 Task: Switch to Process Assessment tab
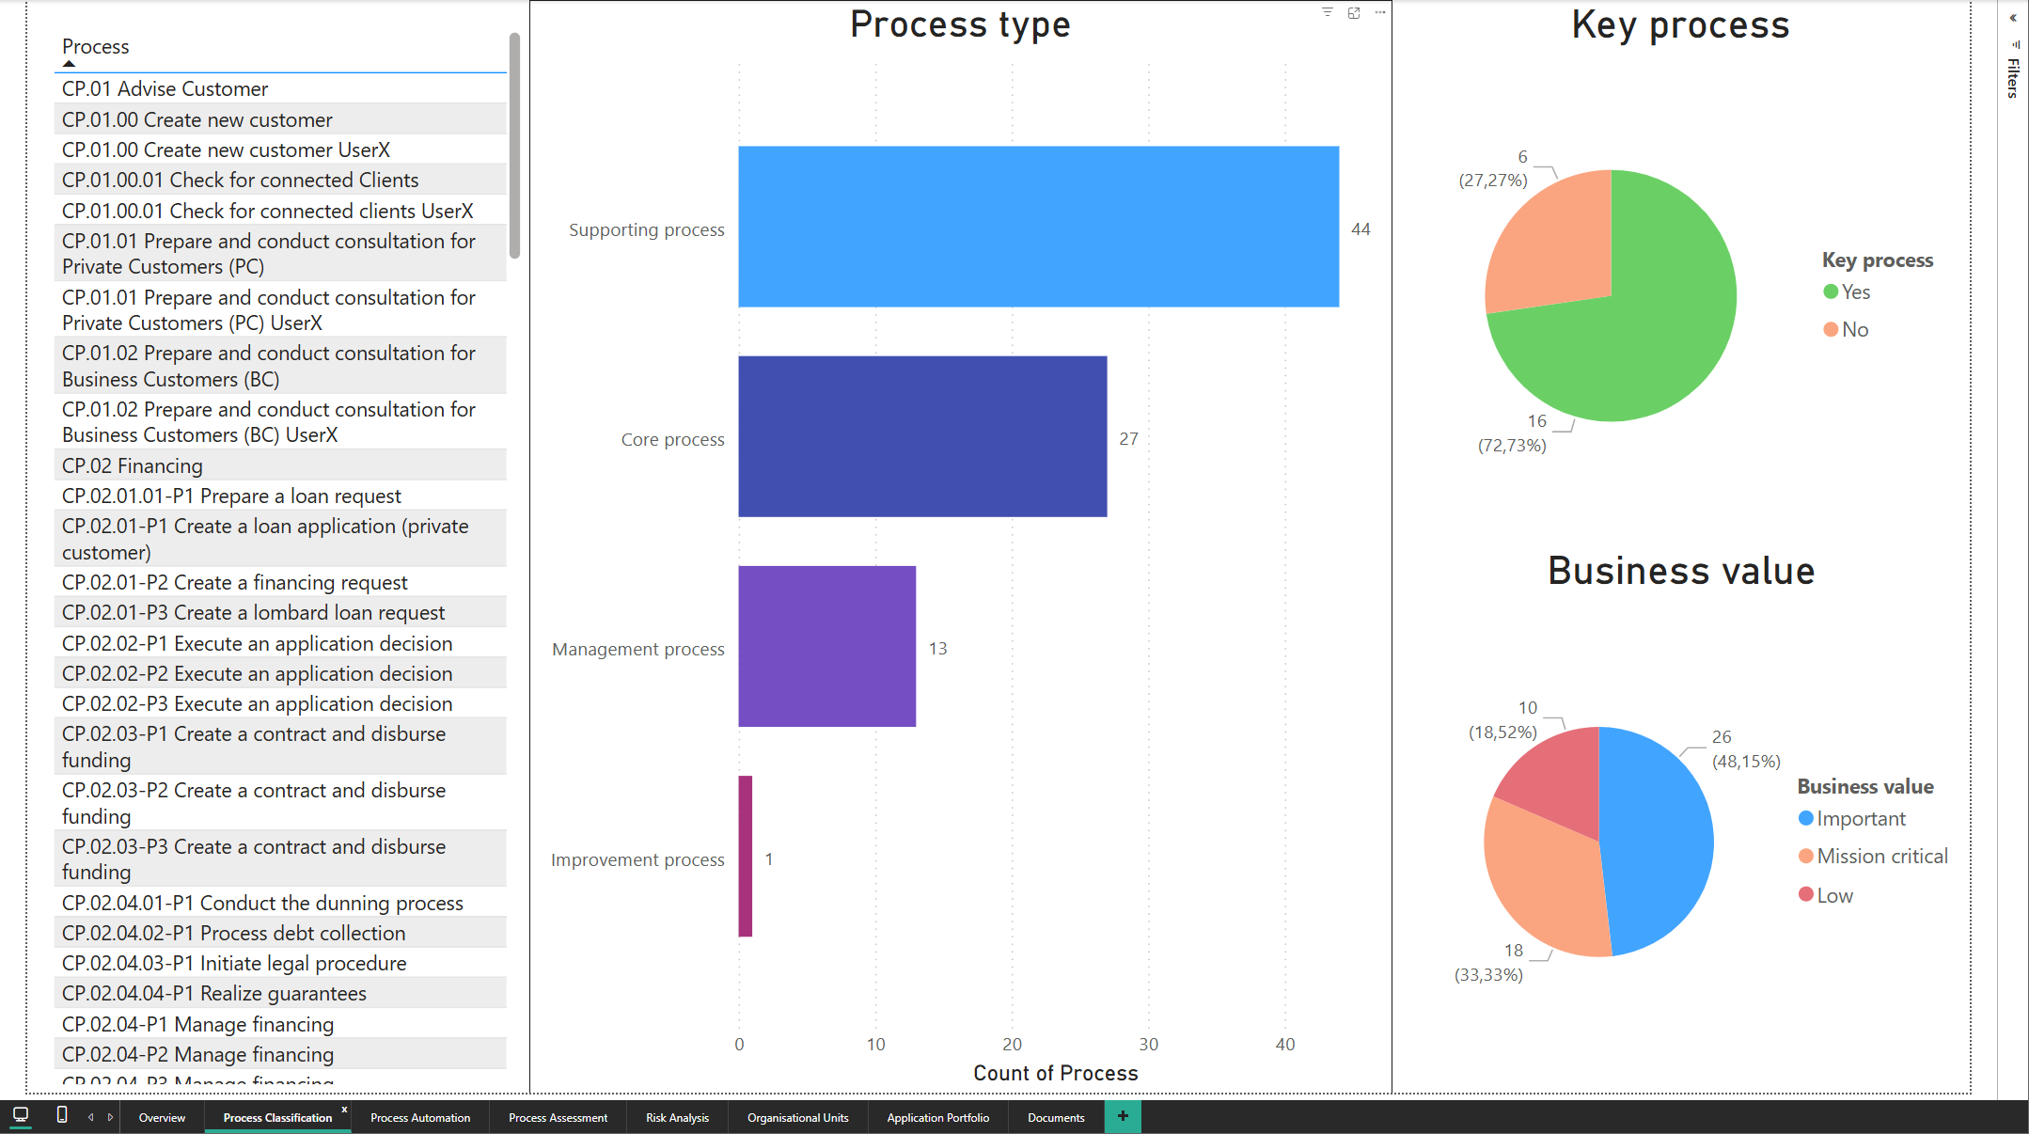(558, 1117)
